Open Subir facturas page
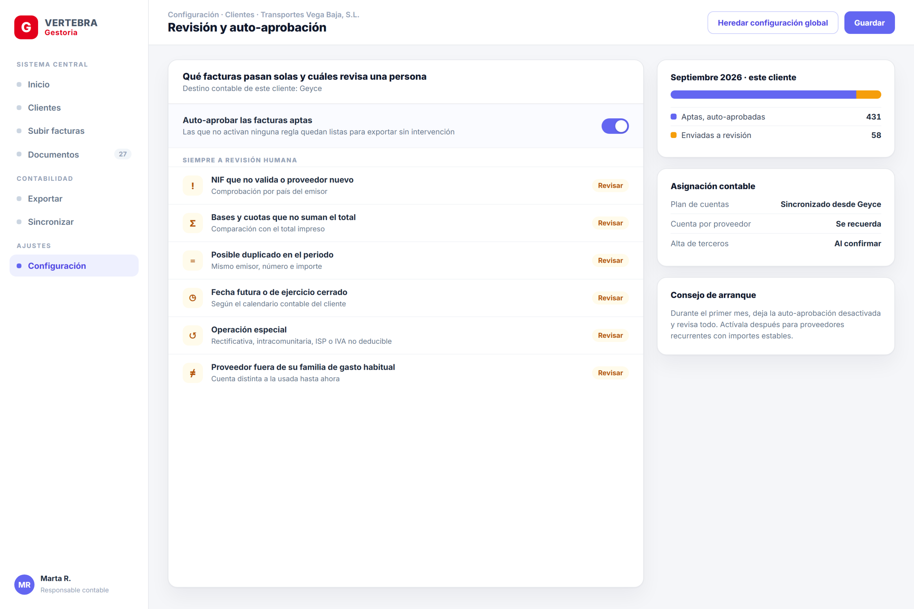This screenshot has width=914, height=609. (74, 131)
